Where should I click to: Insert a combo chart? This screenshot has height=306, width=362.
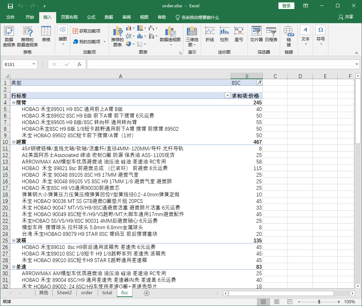153,36
